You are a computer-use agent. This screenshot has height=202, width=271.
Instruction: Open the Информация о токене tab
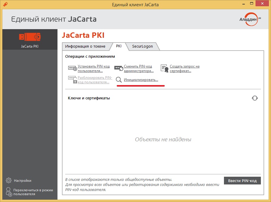pos(85,46)
